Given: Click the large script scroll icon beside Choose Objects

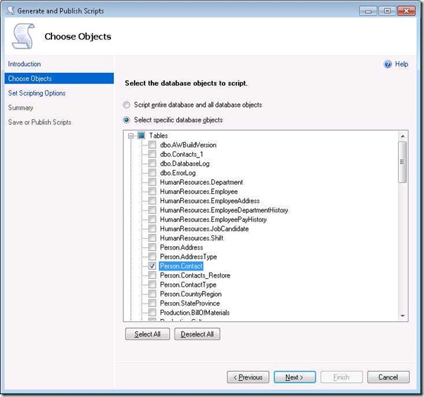Looking at the screenshot, I should 23,36.
